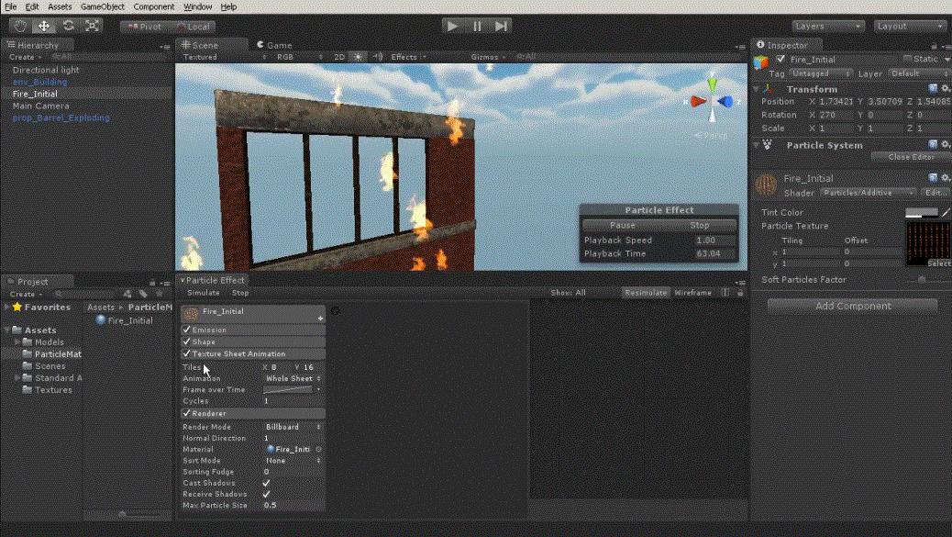
Task: Start Play mode with Play button
Action: point(452,26)
